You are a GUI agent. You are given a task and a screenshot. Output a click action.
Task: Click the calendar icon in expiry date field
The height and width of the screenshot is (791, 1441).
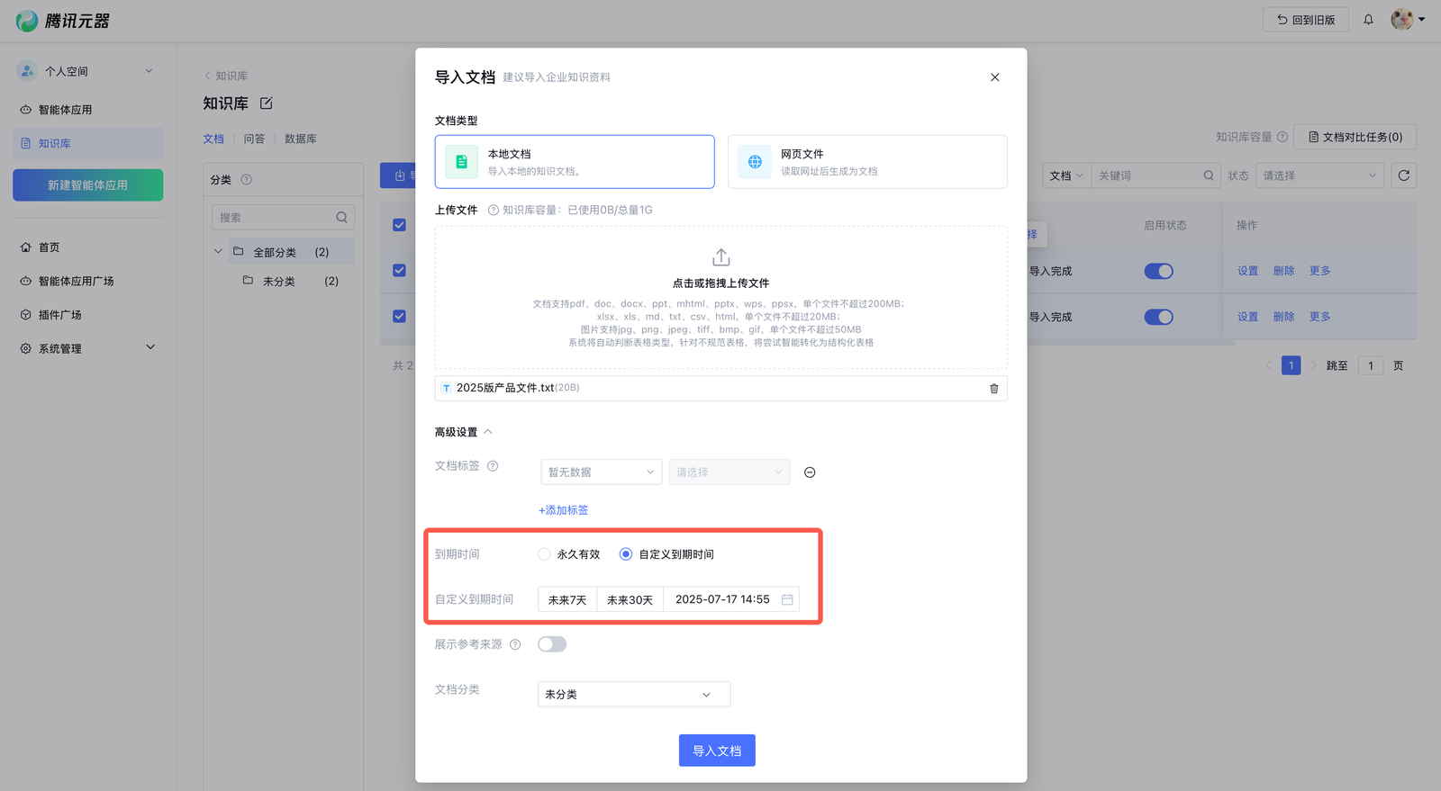pos(787,599)
